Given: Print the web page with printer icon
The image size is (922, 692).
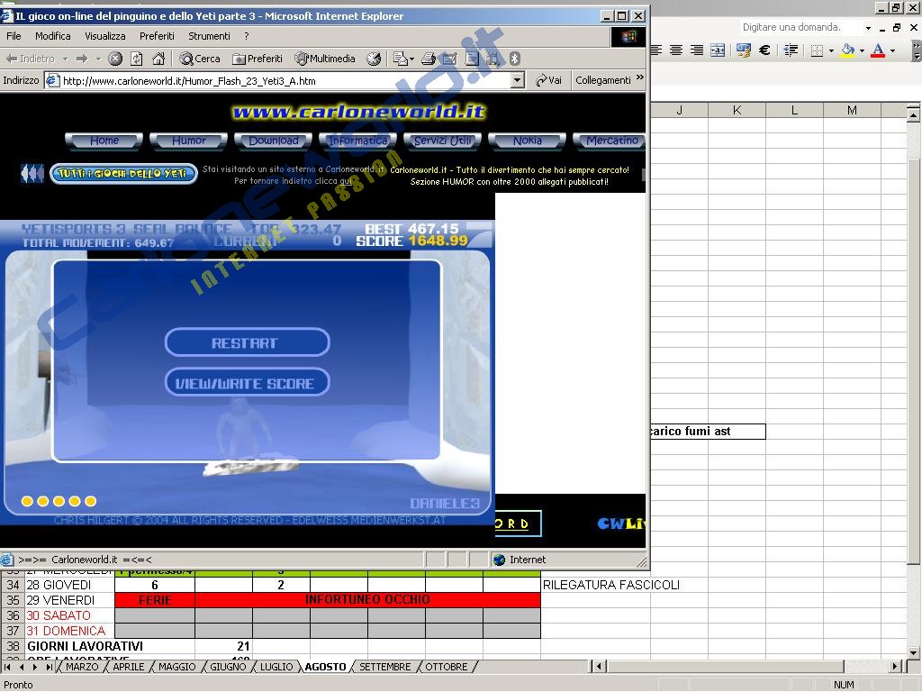Looking at the screenshot, I should point(429,59).
